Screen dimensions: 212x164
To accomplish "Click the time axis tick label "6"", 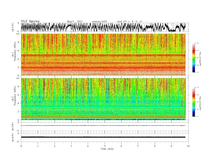I will 121,146.
